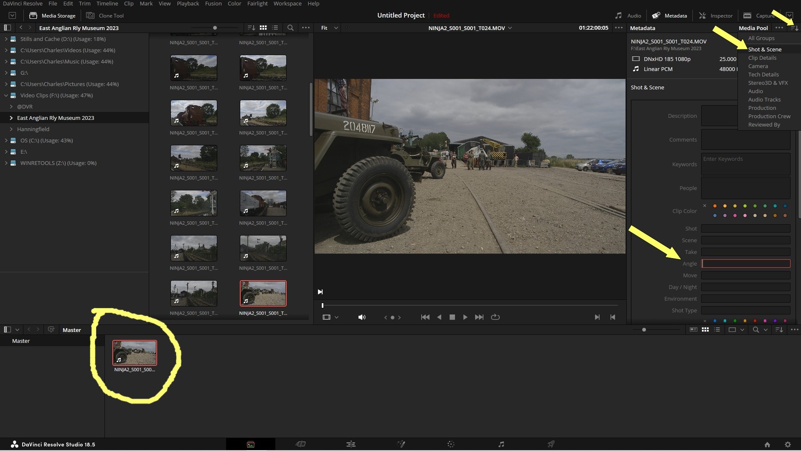Click the Angle metadata input field

click(746, 264)
